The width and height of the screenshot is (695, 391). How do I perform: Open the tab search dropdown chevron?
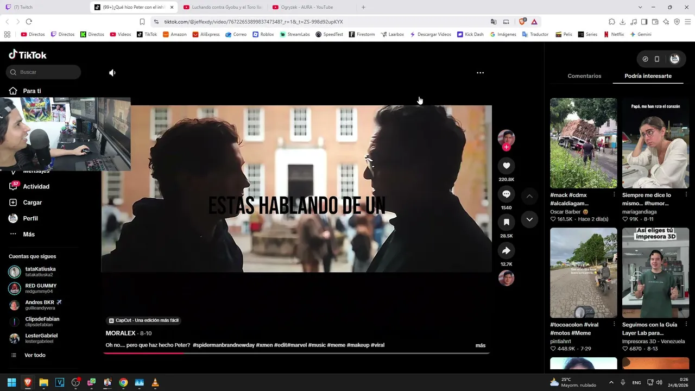click(640, 7)
